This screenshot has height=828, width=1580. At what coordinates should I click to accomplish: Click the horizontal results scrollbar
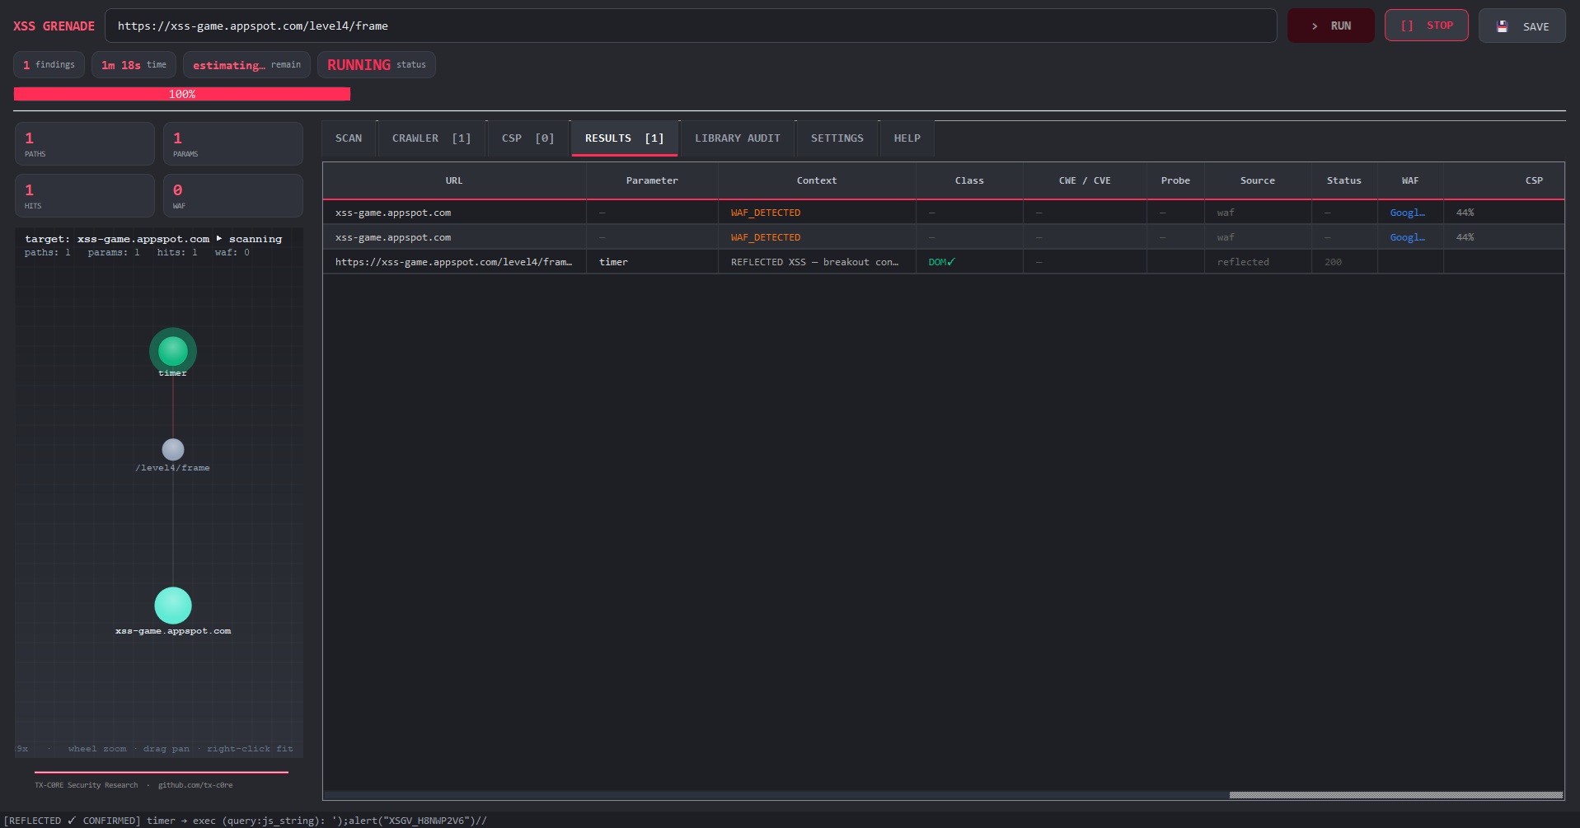(x=1395, y=795)
